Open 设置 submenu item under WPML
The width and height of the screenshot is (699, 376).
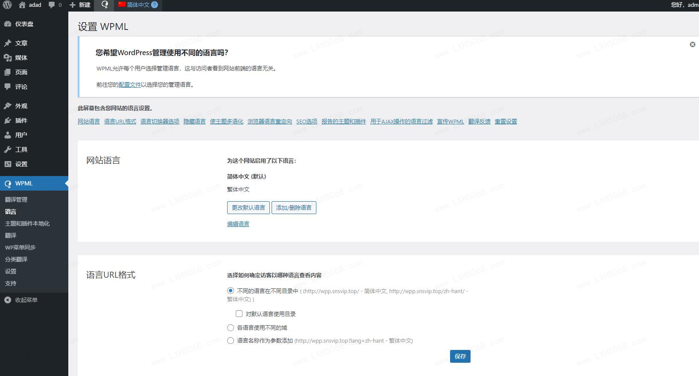[11, 271]
